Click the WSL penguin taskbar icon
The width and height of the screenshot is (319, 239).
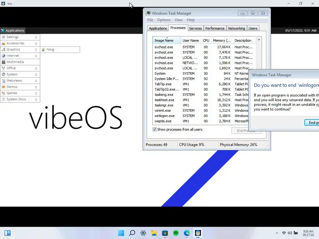[198, 233]
